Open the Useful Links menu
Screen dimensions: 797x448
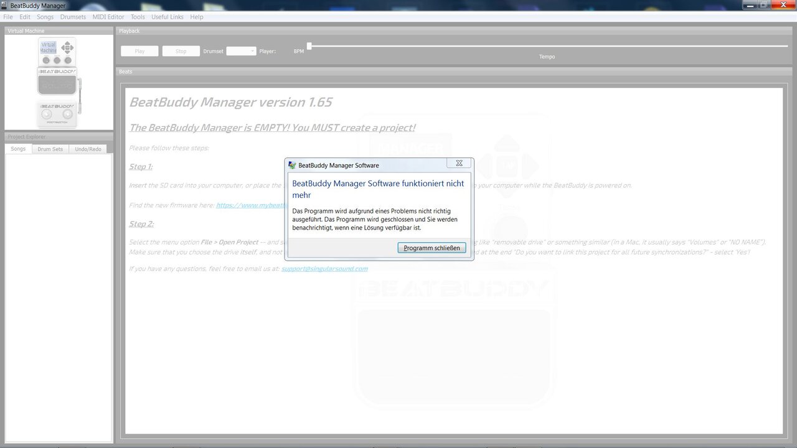[x=167, y=17]
